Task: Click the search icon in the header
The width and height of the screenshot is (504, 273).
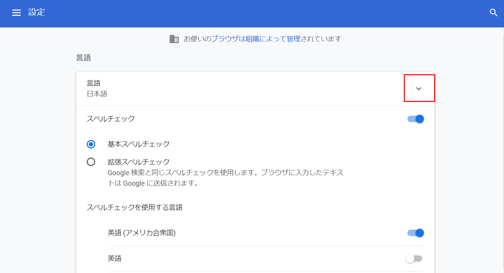Action: (494, 12)
